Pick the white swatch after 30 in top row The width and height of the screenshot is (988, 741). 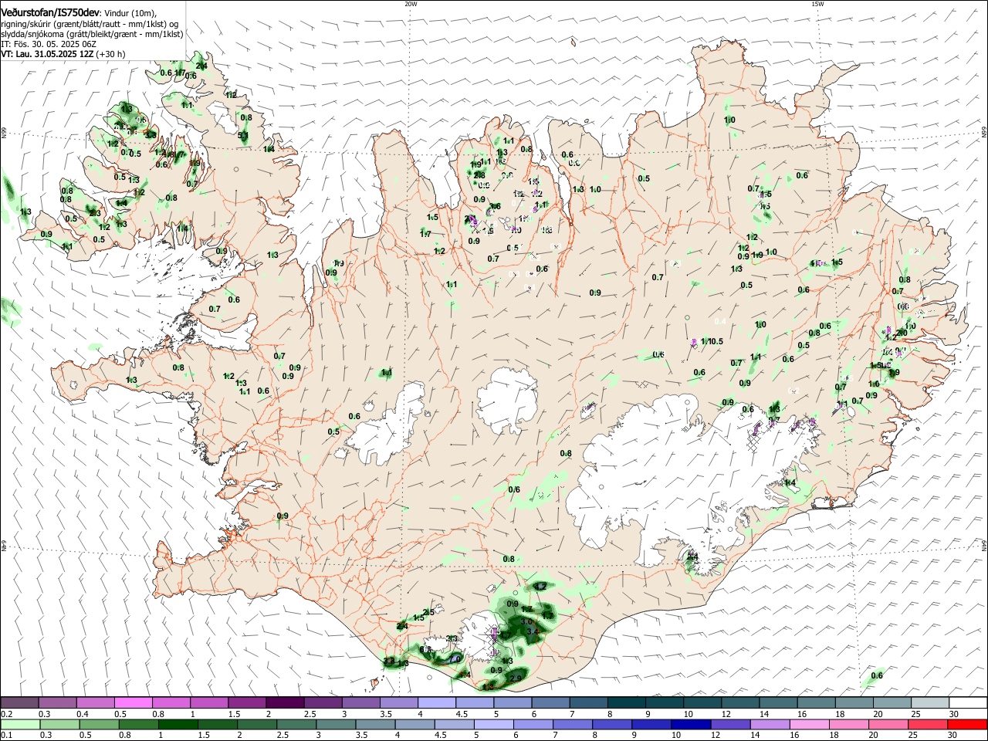pos(968,703)
